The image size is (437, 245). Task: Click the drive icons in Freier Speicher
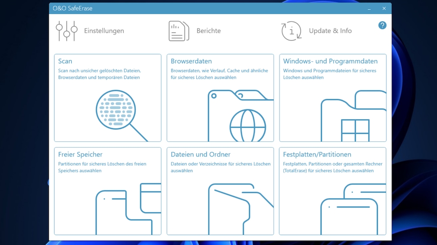pos(128,209)
